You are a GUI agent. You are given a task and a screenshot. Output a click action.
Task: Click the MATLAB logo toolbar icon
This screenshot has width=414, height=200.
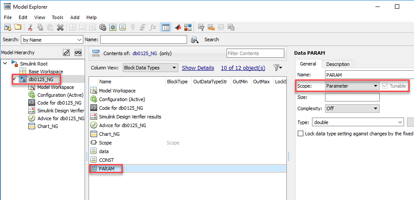click(x=178, y=27)
